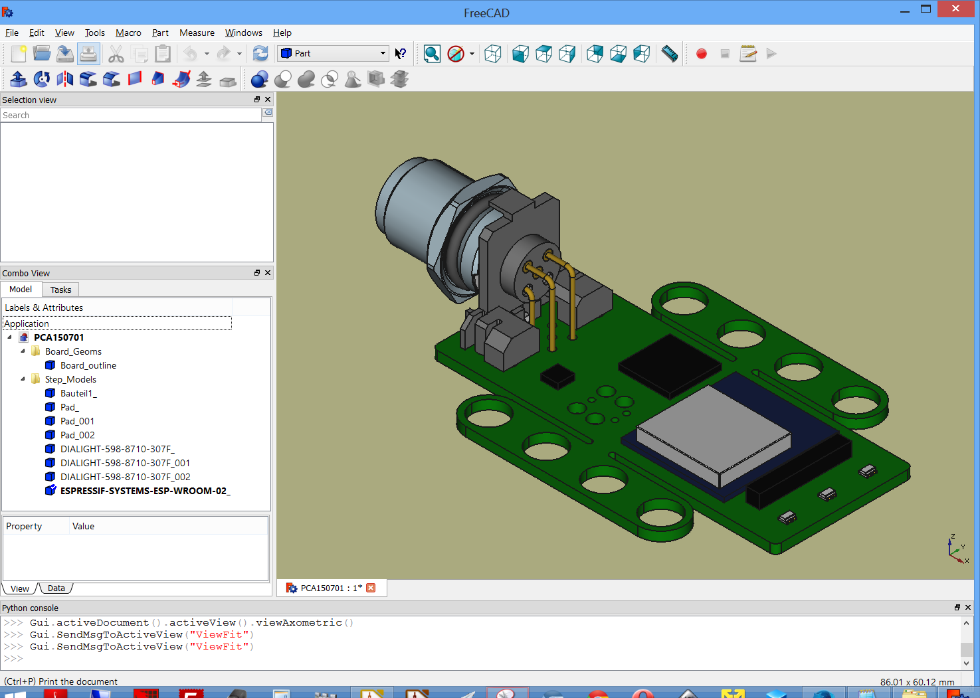Image resolution: width=980 pixels, height=698 pixels.
Task: Select ESPRESSIF-SYSTEMS-ESP-WROOM-02_ in model tree
Action: pos(145,491)
